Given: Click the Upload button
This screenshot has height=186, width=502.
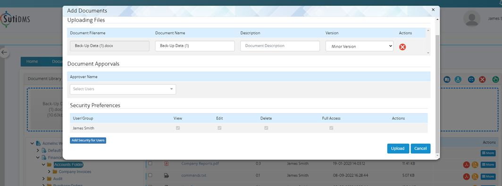Looking at the screenshot, I should pos(398,148).
